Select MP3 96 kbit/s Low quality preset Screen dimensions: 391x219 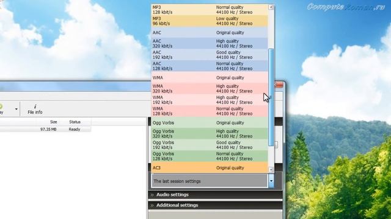tap(210, 21)
